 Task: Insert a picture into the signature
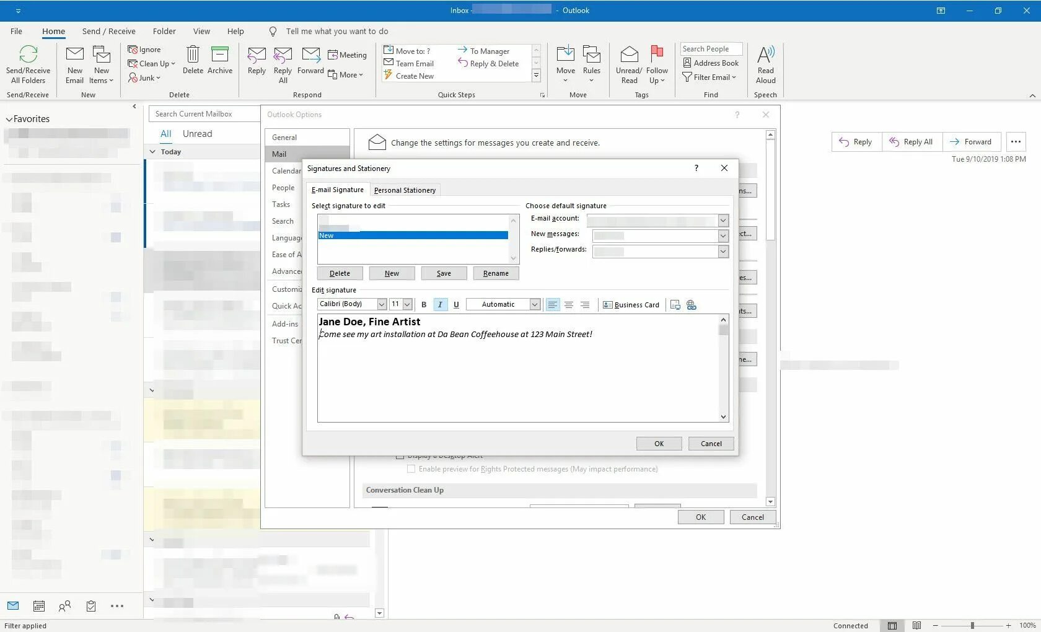pyautogui.click(x=675, y=305)
